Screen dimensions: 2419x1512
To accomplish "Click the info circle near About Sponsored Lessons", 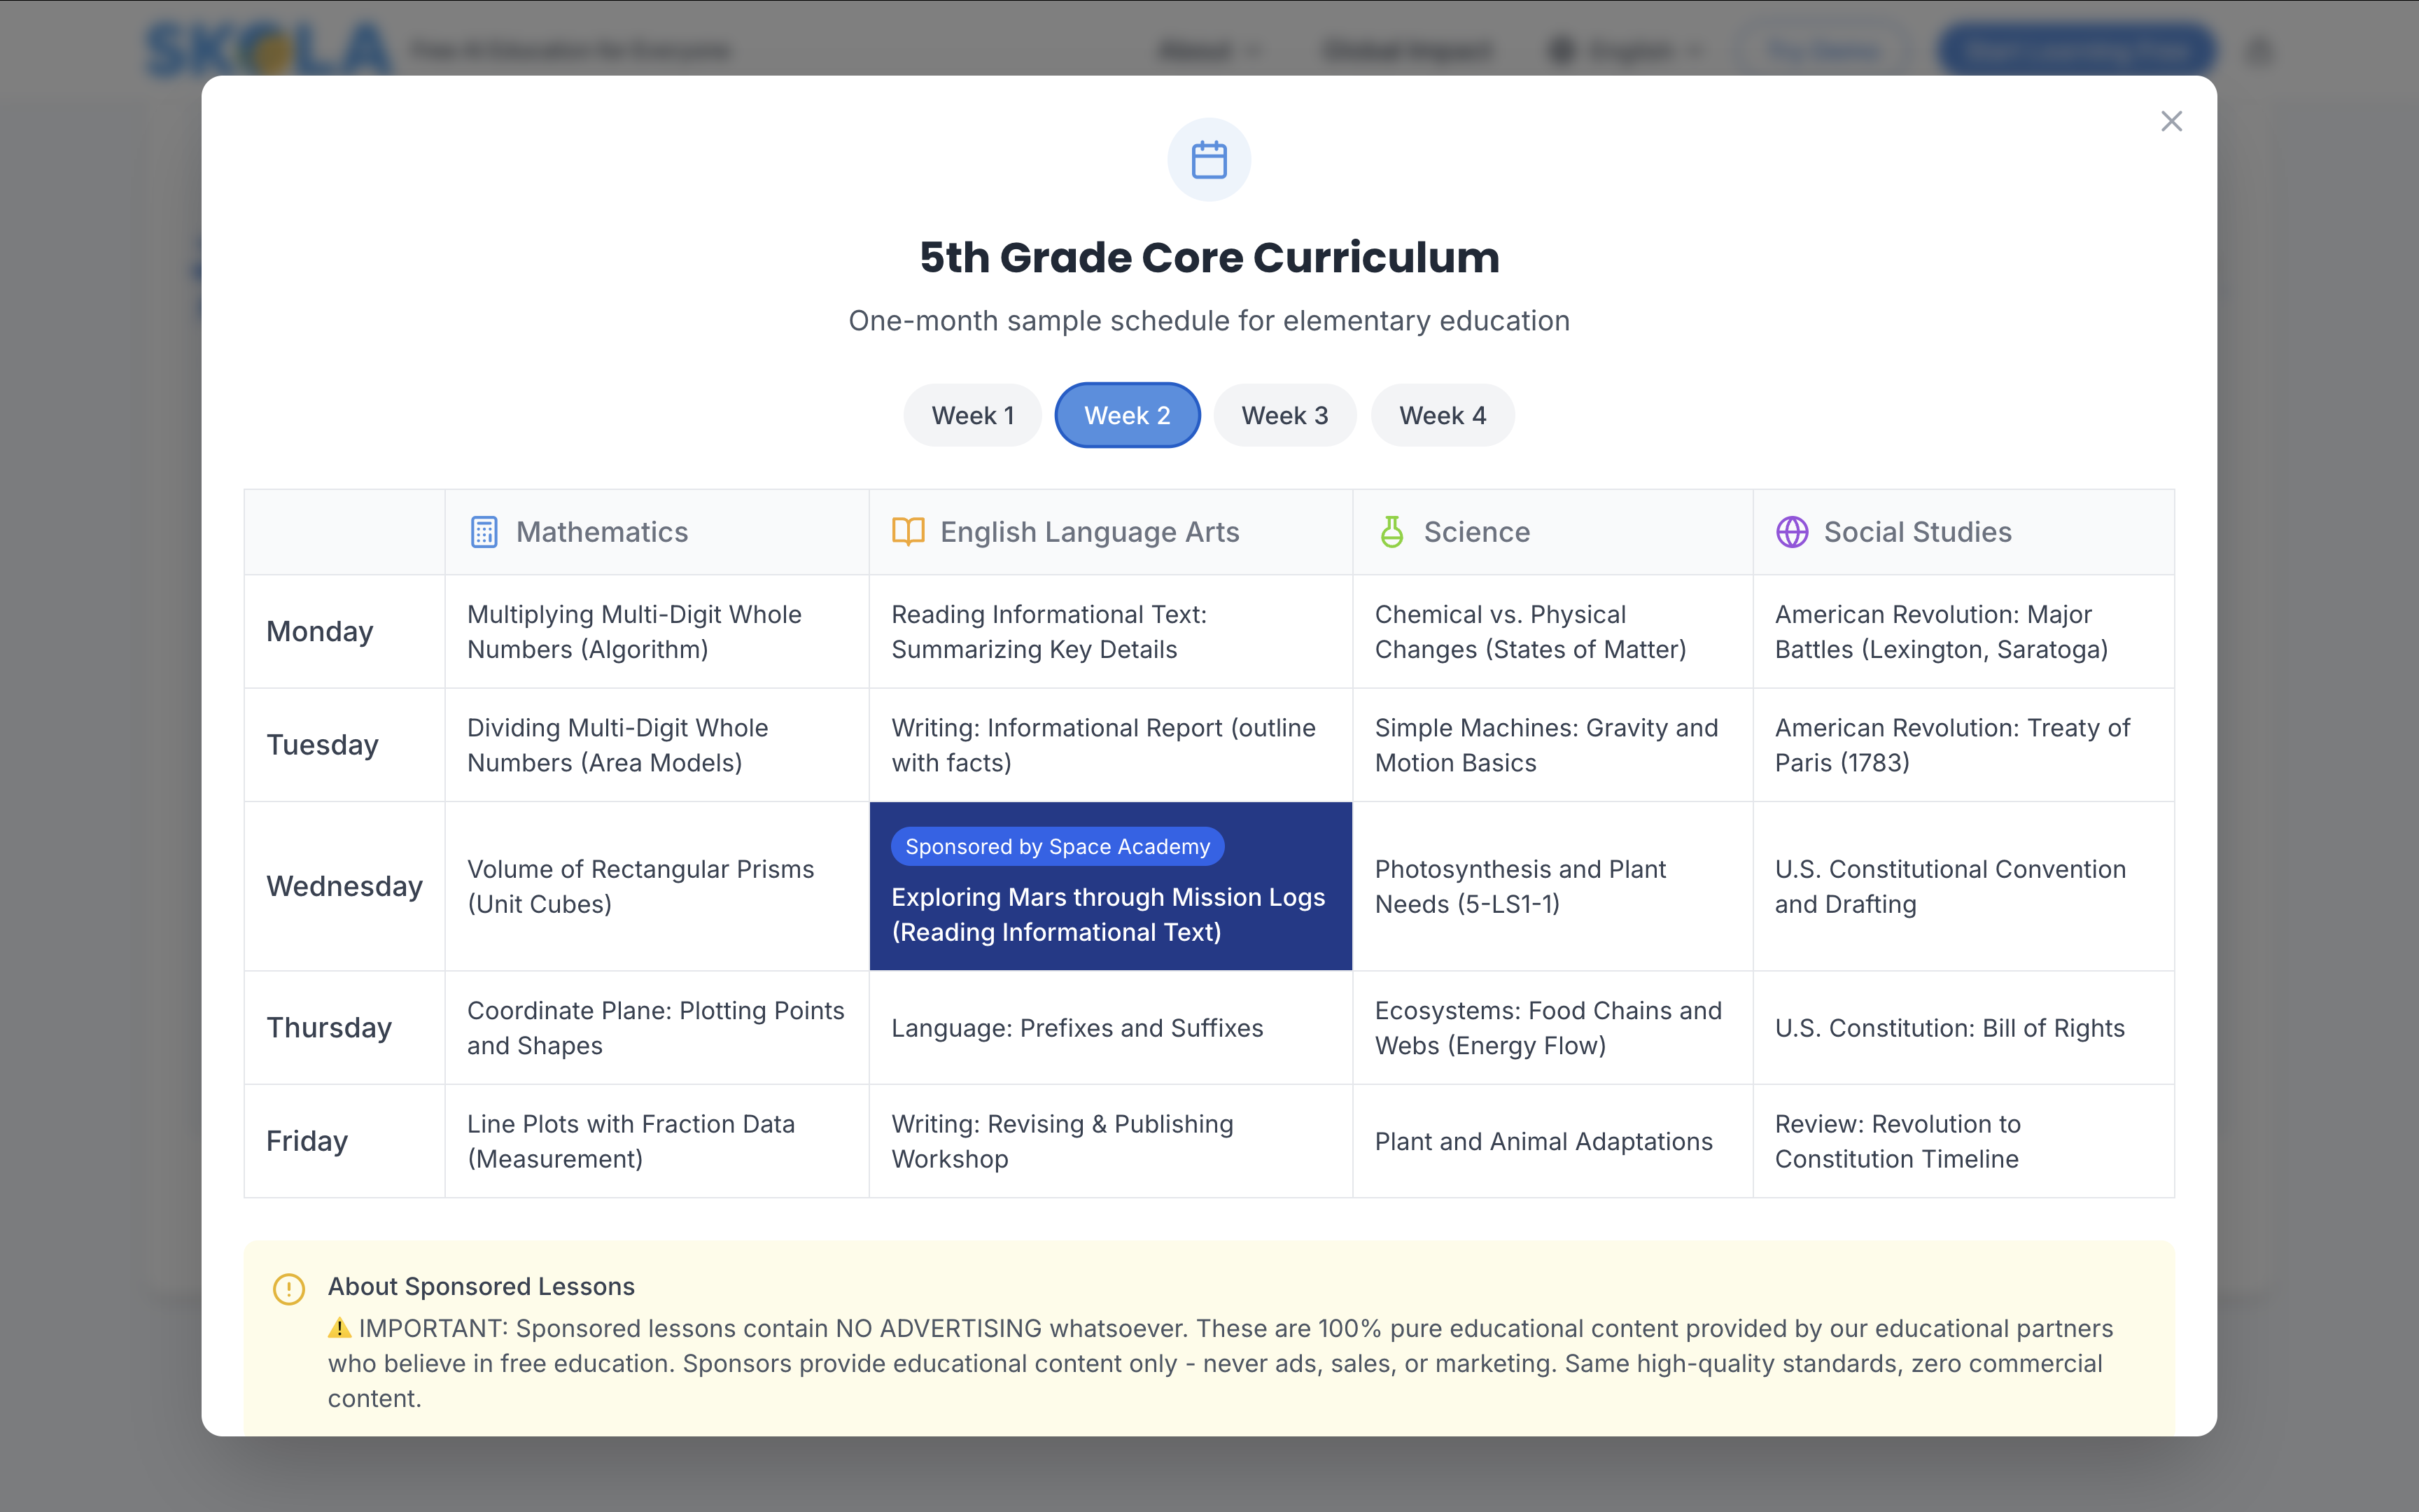I will pos(289,1289).
